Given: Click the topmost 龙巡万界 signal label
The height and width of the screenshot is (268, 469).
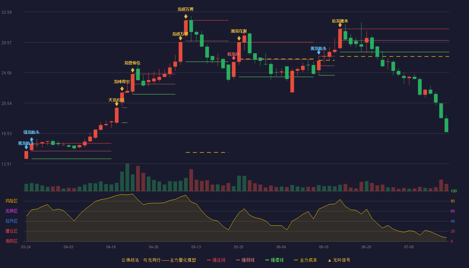Looking at the screenshot, I should click(186, 9).
